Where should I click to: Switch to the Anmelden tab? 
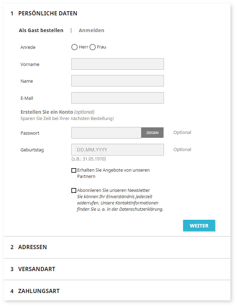click(x=92, y=30)
